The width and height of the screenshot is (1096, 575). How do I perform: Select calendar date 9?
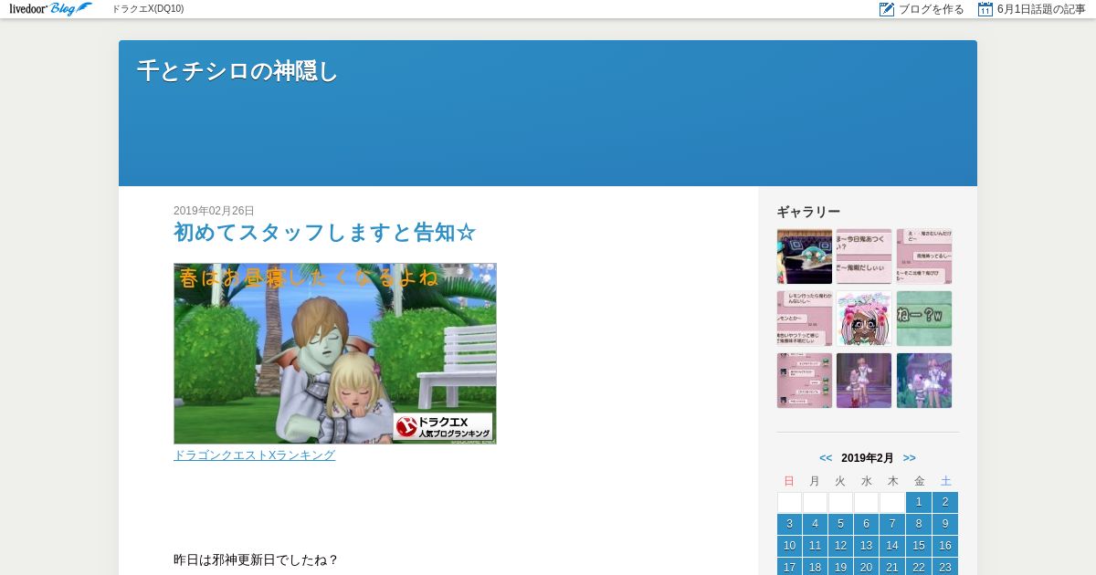(945, 524)
